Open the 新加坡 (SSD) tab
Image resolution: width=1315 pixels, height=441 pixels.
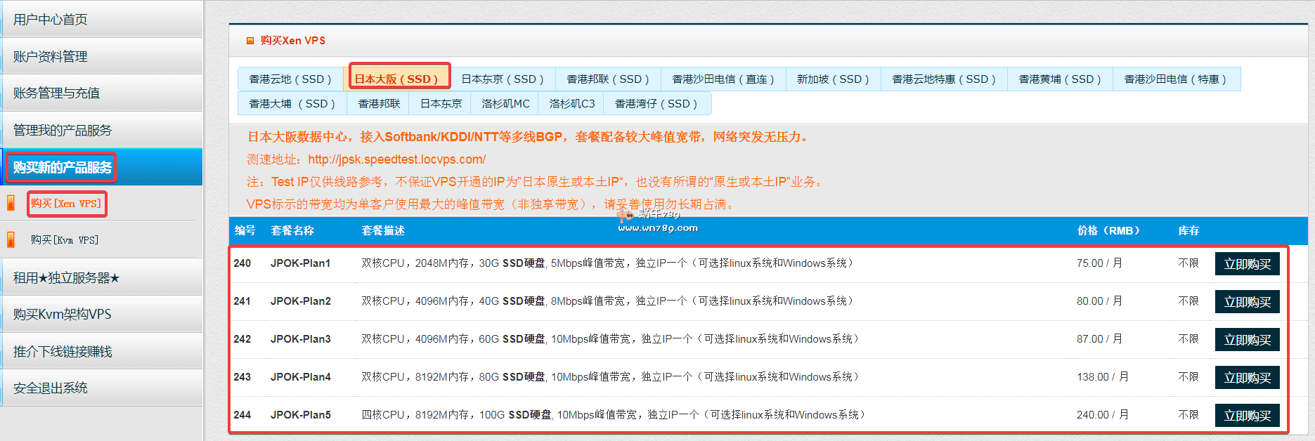[832, 79]
